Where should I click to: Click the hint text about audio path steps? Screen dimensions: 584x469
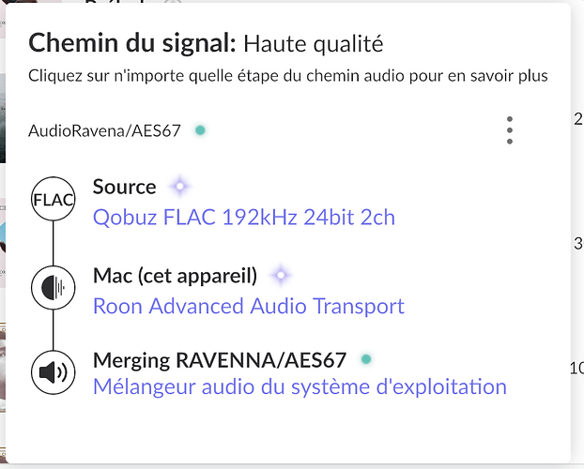[287, 75]
